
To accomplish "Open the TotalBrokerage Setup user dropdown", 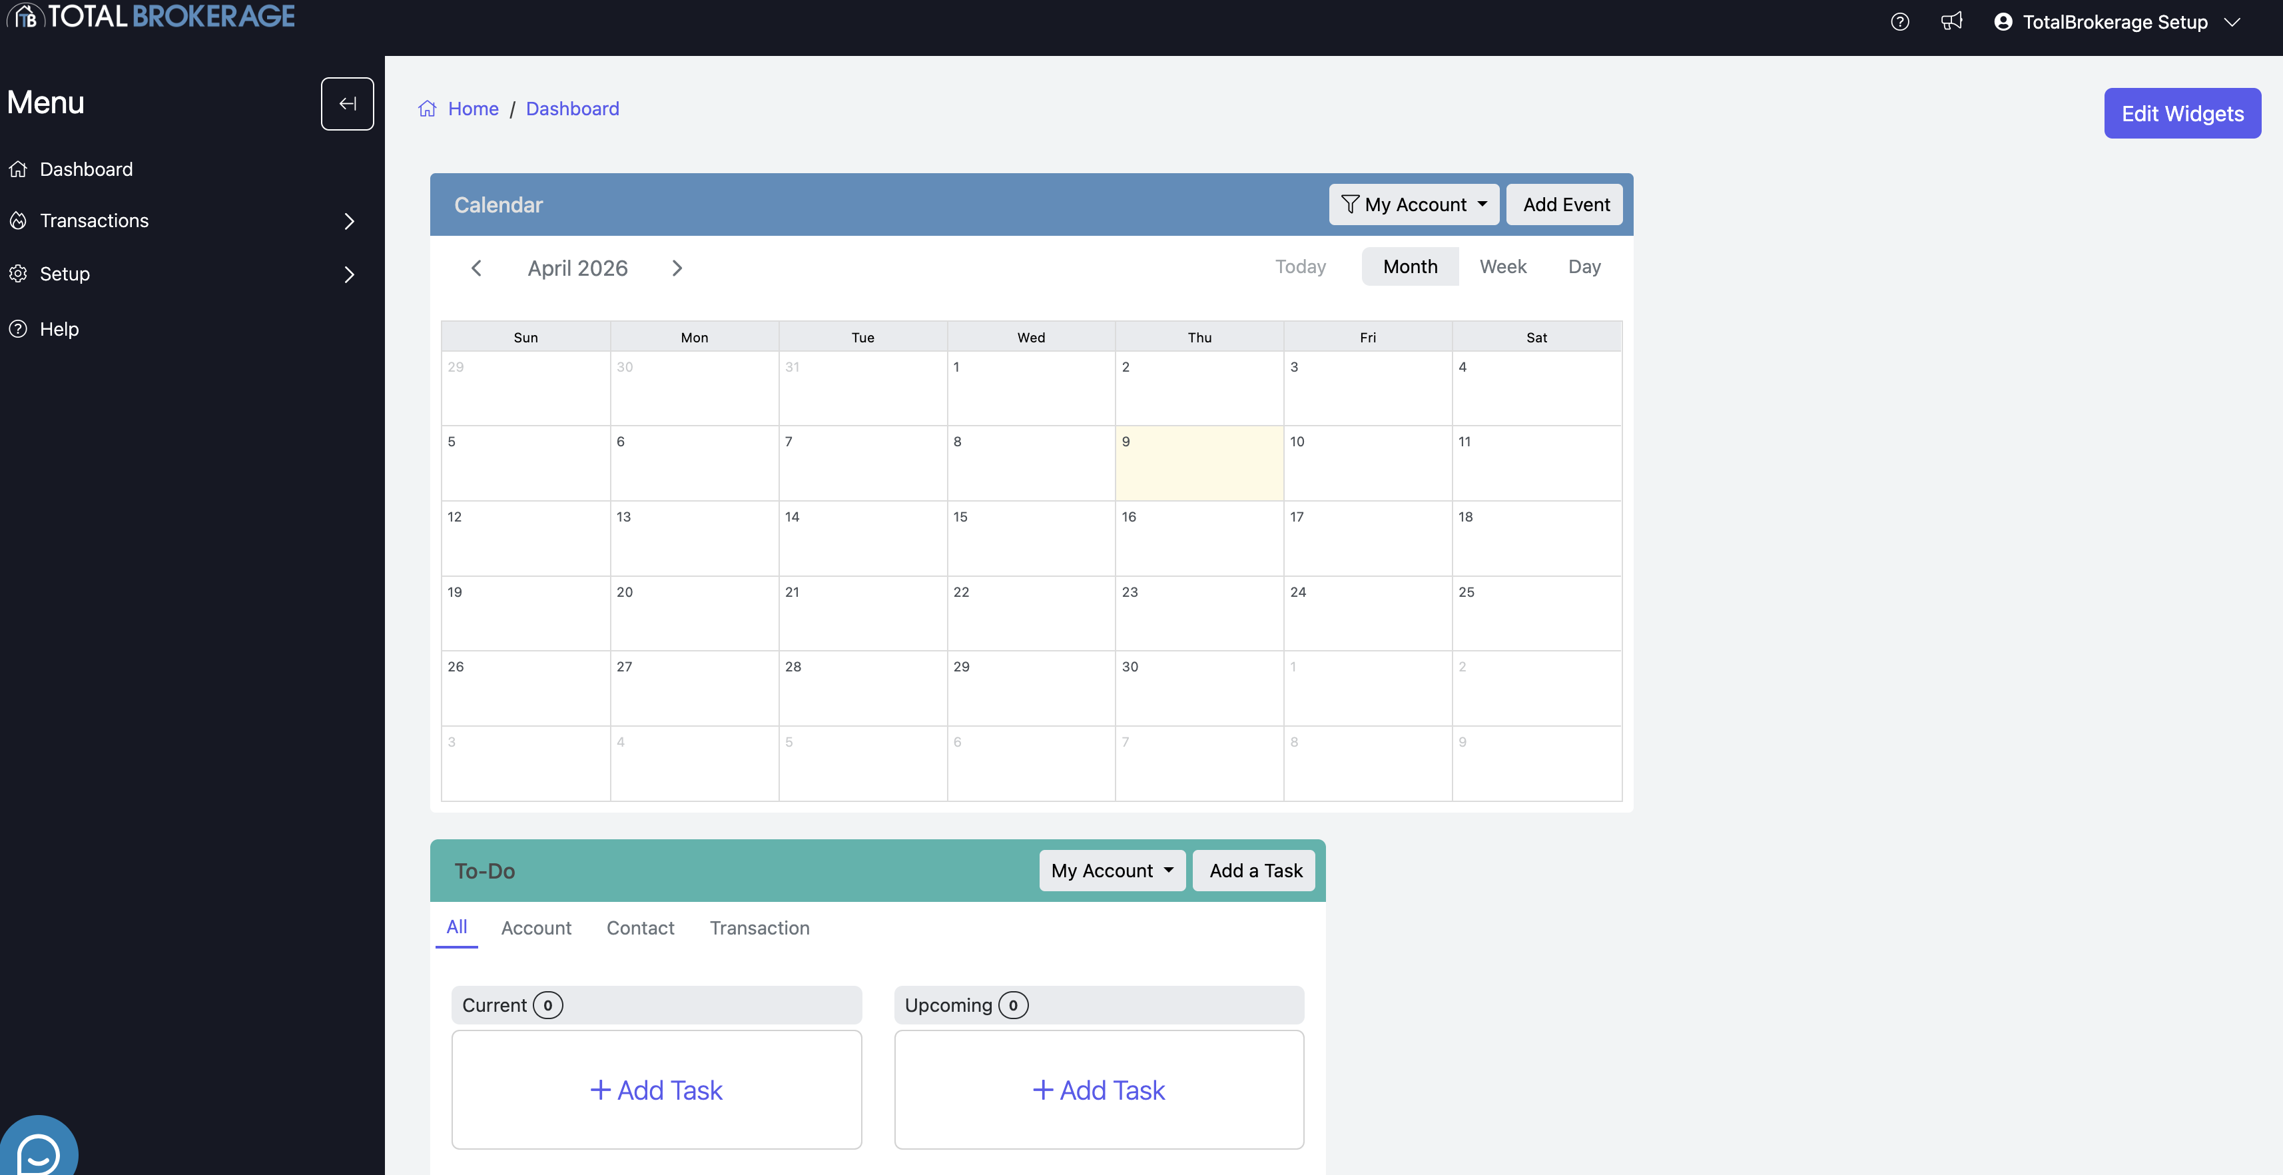I will (x=2117, y=22).
